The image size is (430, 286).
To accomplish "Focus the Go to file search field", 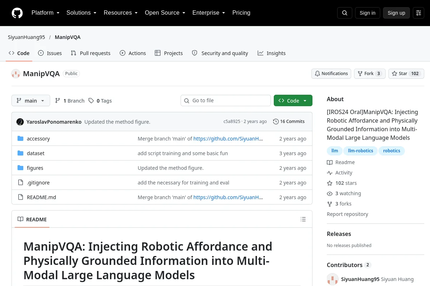I will pyautogui.click(x=226, y=100).
